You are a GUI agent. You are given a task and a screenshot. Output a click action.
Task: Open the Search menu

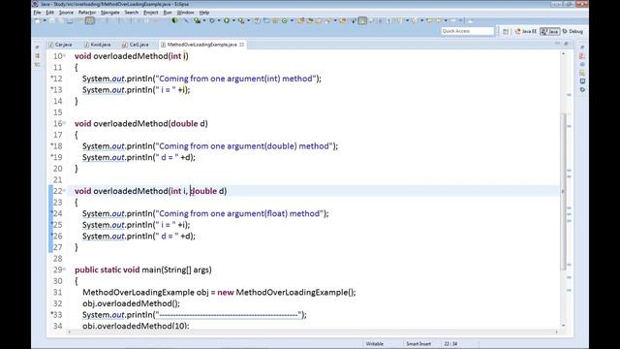[132, 13]
